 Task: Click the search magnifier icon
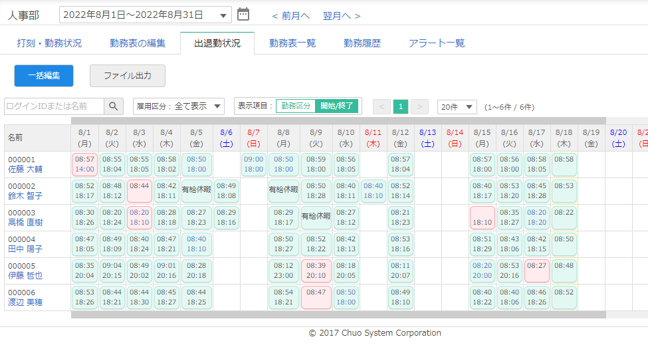coord(114,106)
